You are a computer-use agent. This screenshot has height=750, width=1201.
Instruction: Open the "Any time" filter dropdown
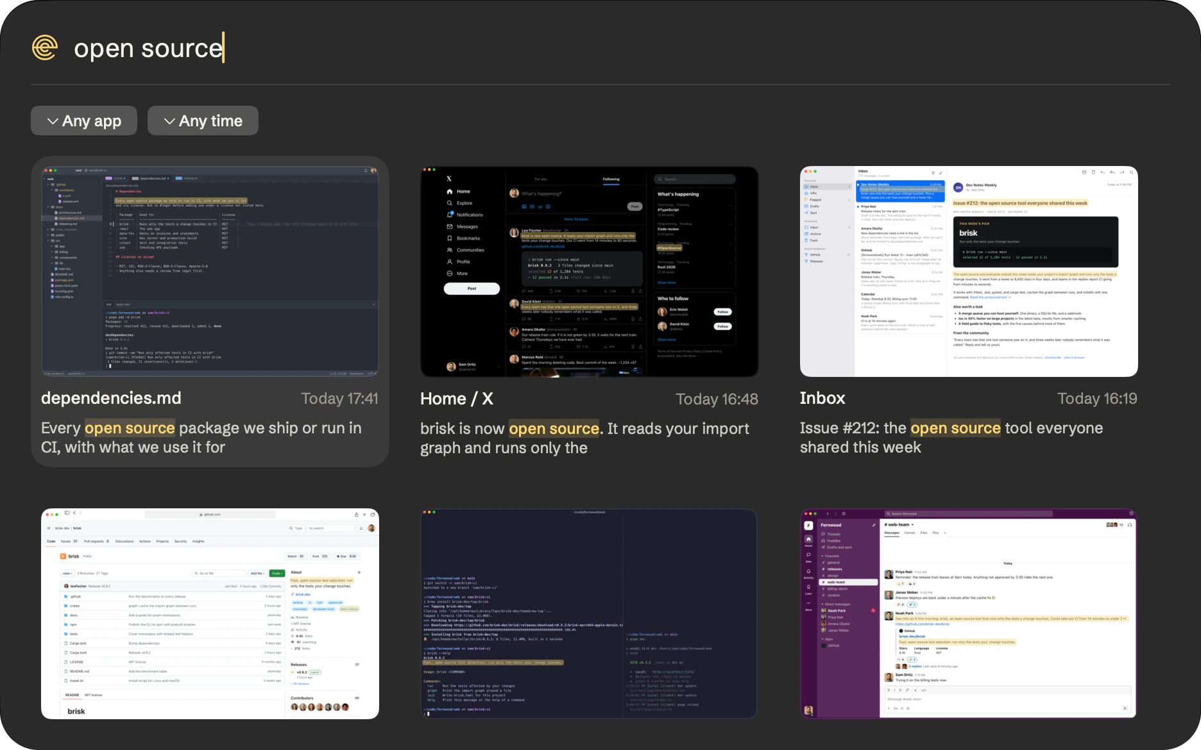point(203,121)
